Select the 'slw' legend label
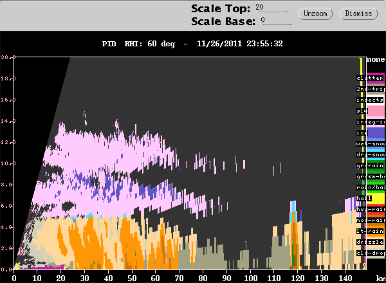Screen dimensions: 386x283 [362, 111]
